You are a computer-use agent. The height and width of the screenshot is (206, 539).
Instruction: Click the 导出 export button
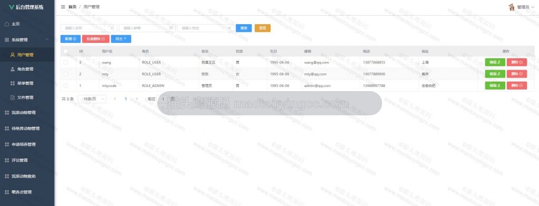(121, 39)
